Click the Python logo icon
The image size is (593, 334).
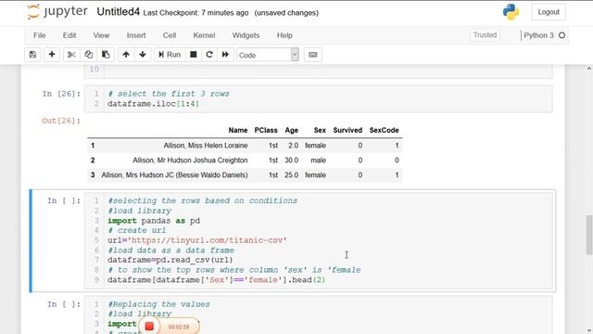(511, 12)
